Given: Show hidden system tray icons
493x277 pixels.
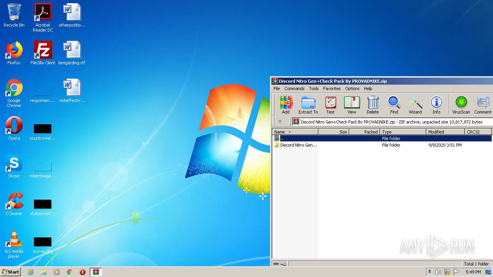Looking at the screenshot, I should 429,272.
